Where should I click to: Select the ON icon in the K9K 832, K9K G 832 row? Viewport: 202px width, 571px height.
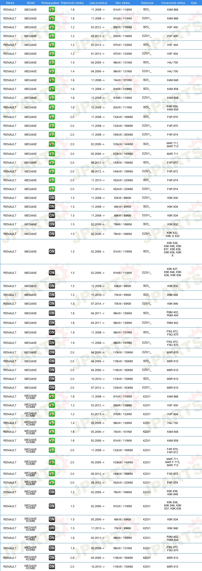point(52,234)
